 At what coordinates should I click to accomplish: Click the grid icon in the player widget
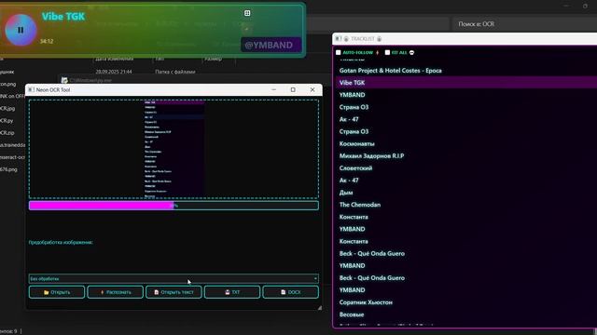pos(247,13)
